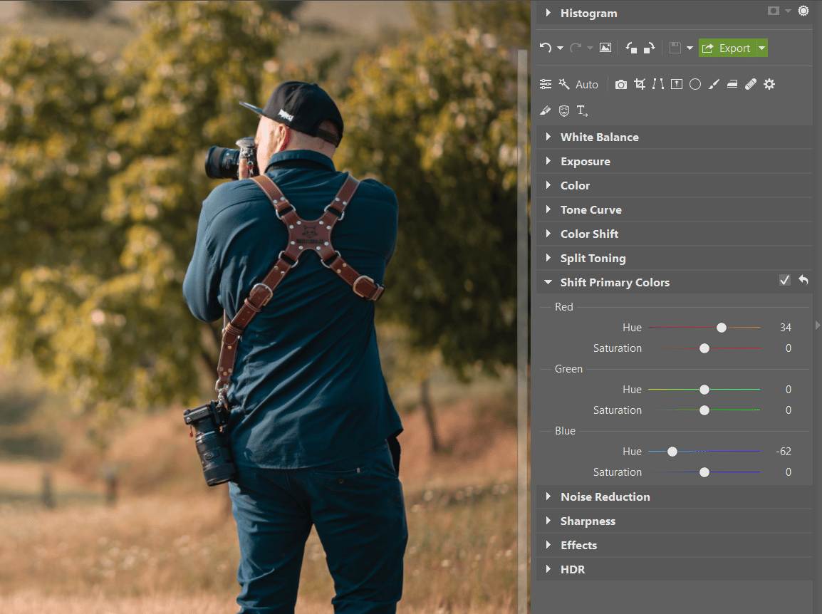
Task: Open the Automatic Enhancement magic wand
Action: point(563,84)
